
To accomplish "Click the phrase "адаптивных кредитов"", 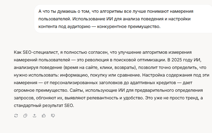I will tap(153, 83).
